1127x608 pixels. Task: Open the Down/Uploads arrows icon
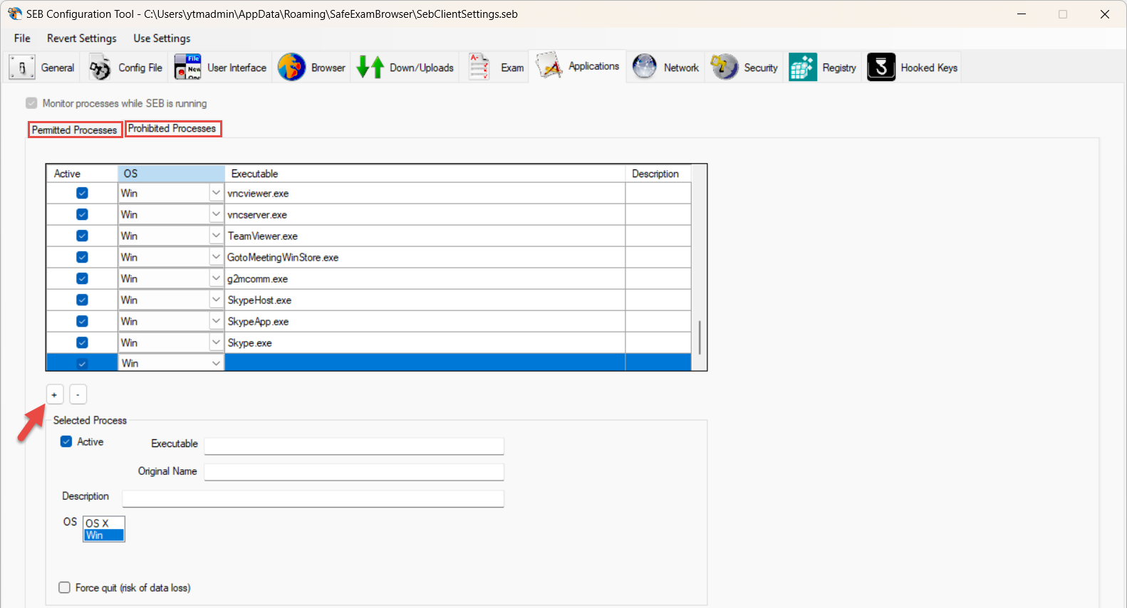click(370, 68)
